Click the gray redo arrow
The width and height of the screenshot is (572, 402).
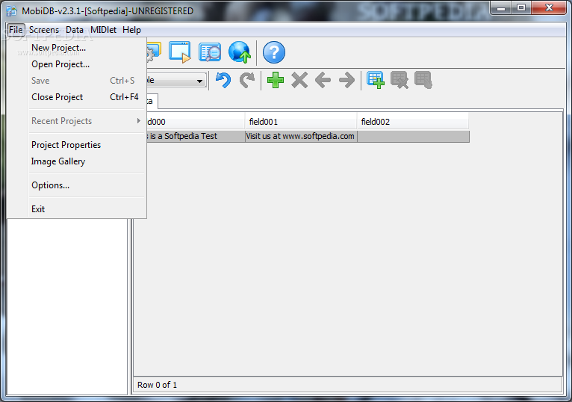pyautogui.click(x=247, y=81)
